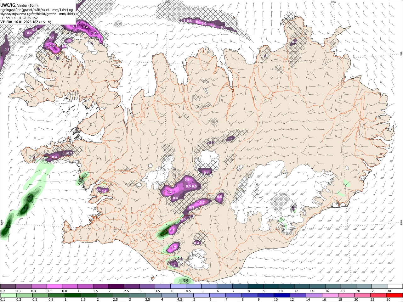Click the purple '2.0' snowfall value label

coord(52,46)
